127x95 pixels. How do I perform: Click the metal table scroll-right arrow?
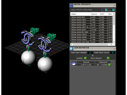click(111, 45)
